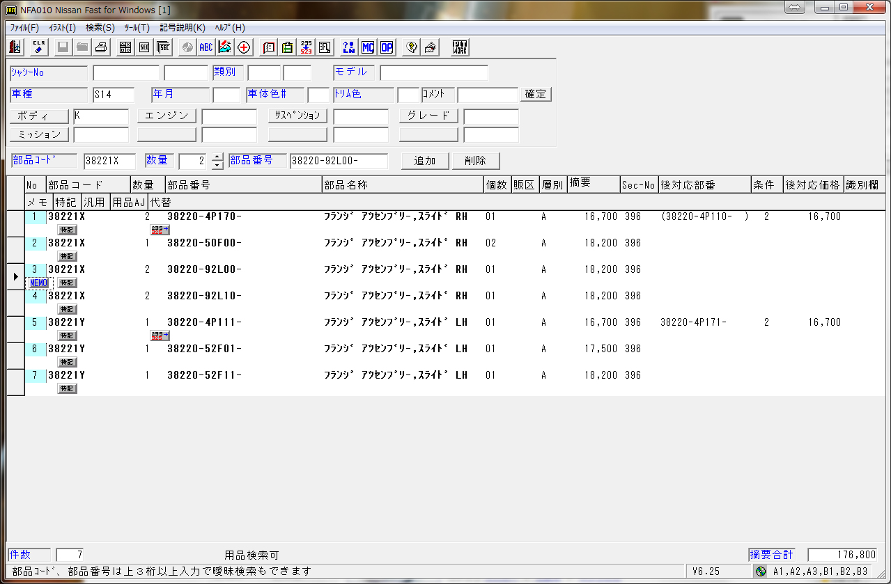Click the FL document toolbar icon
891x584 pixels.
pyautogui.click(x=325, y=47)
